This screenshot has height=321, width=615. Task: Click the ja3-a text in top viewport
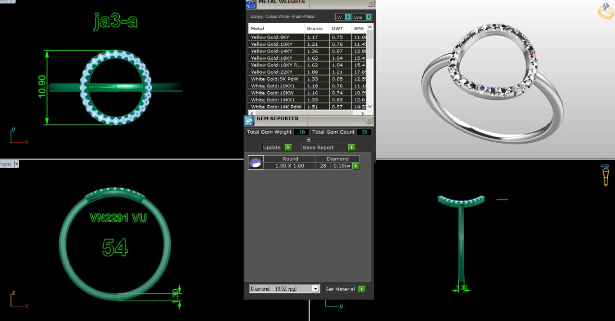(116, 21)
